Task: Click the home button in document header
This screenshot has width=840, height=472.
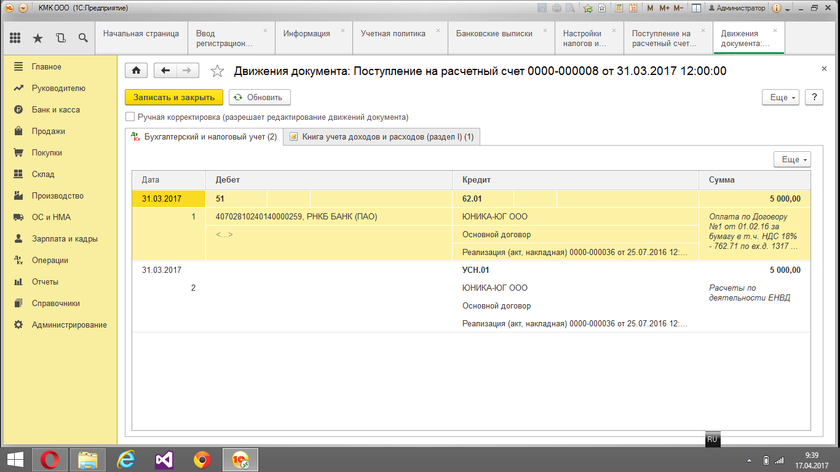Action: click(136, 71)
